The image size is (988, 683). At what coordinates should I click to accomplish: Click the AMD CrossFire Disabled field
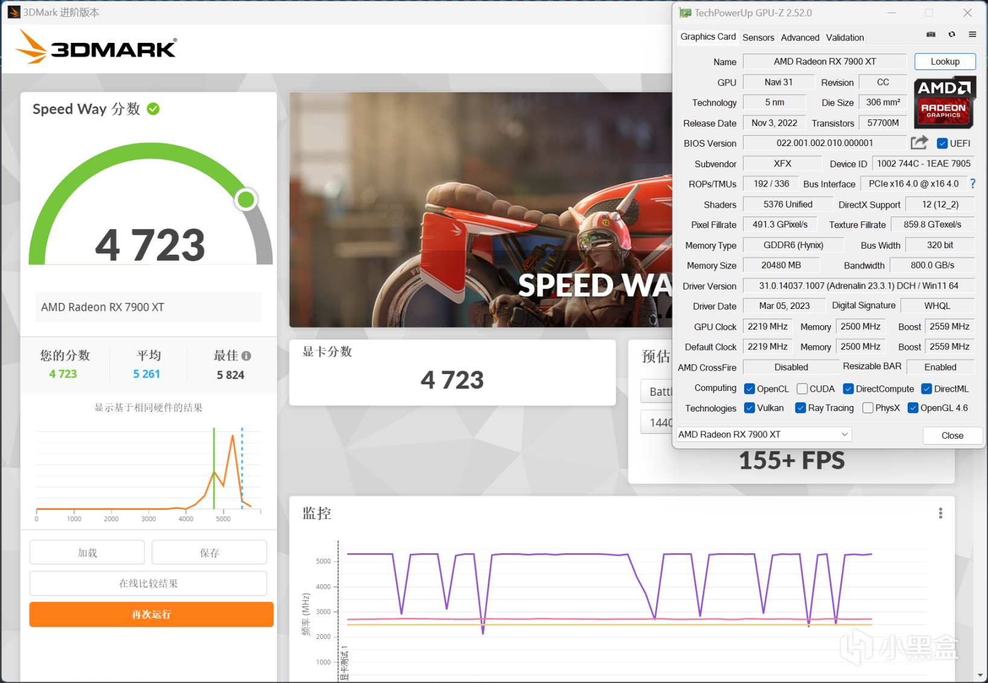click(x=791, y=367)
